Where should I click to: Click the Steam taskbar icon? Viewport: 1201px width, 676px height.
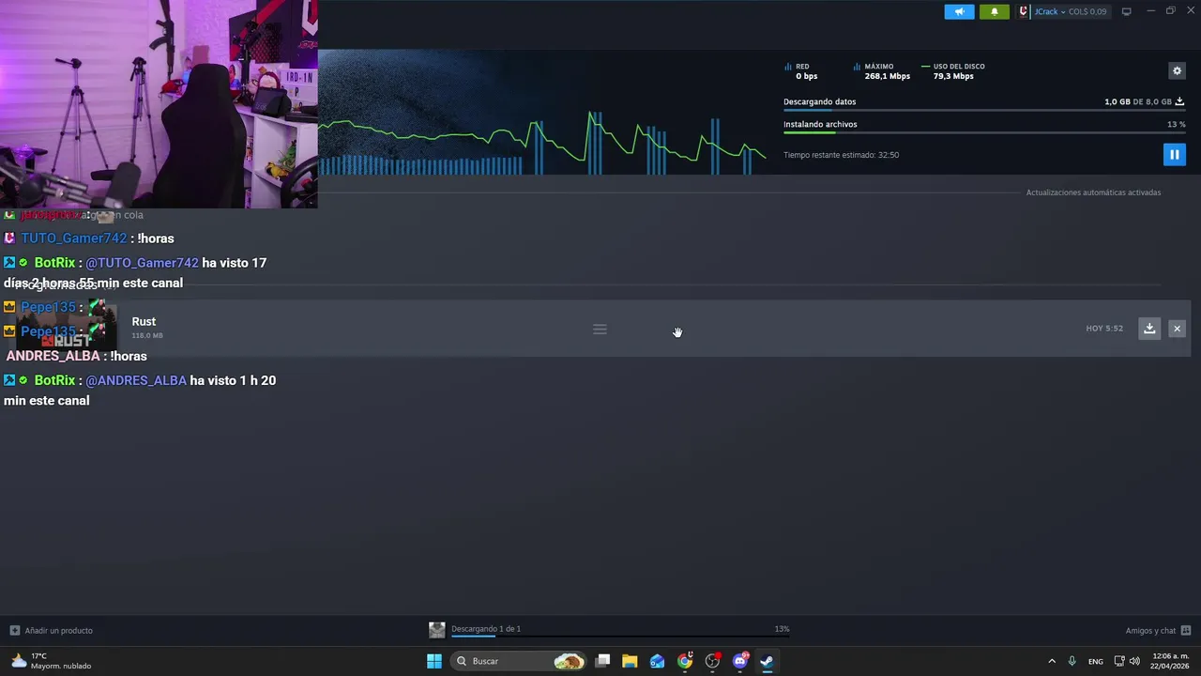point(767,661)
